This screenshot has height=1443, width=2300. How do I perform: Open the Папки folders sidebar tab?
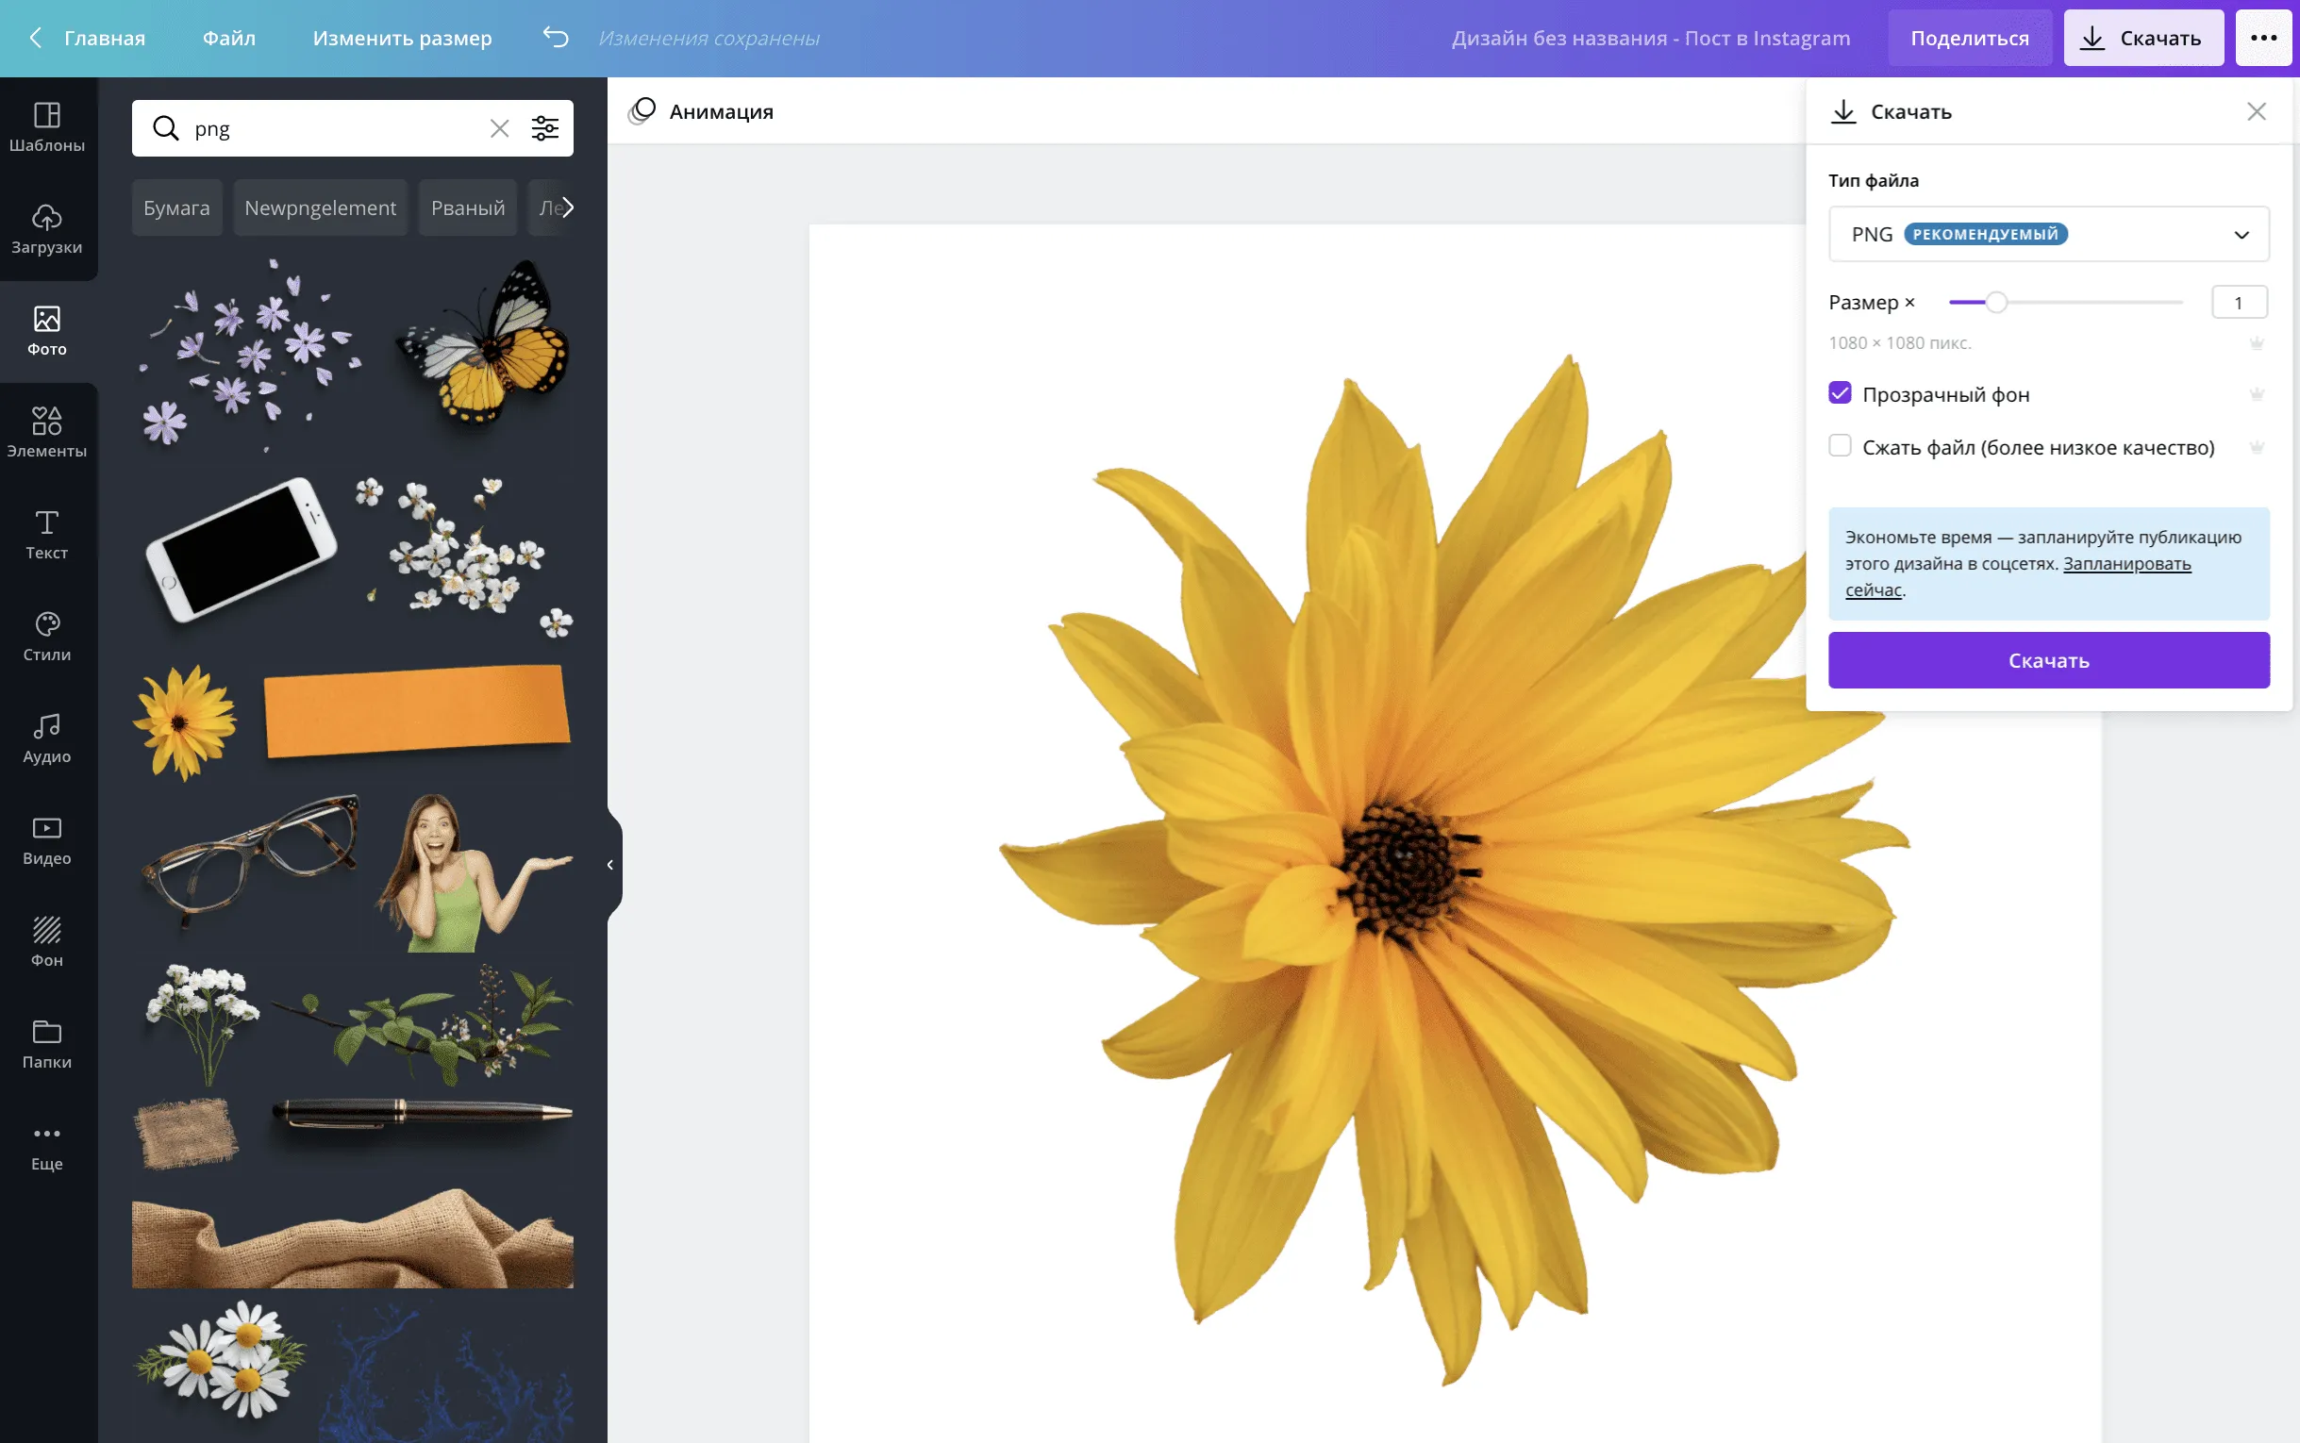tap(47, 1044)
